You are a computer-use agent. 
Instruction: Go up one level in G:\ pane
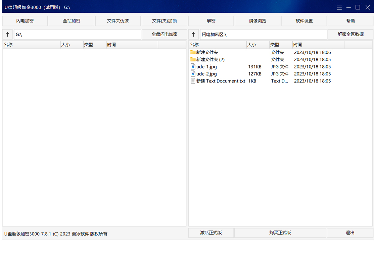click(7, 35)
